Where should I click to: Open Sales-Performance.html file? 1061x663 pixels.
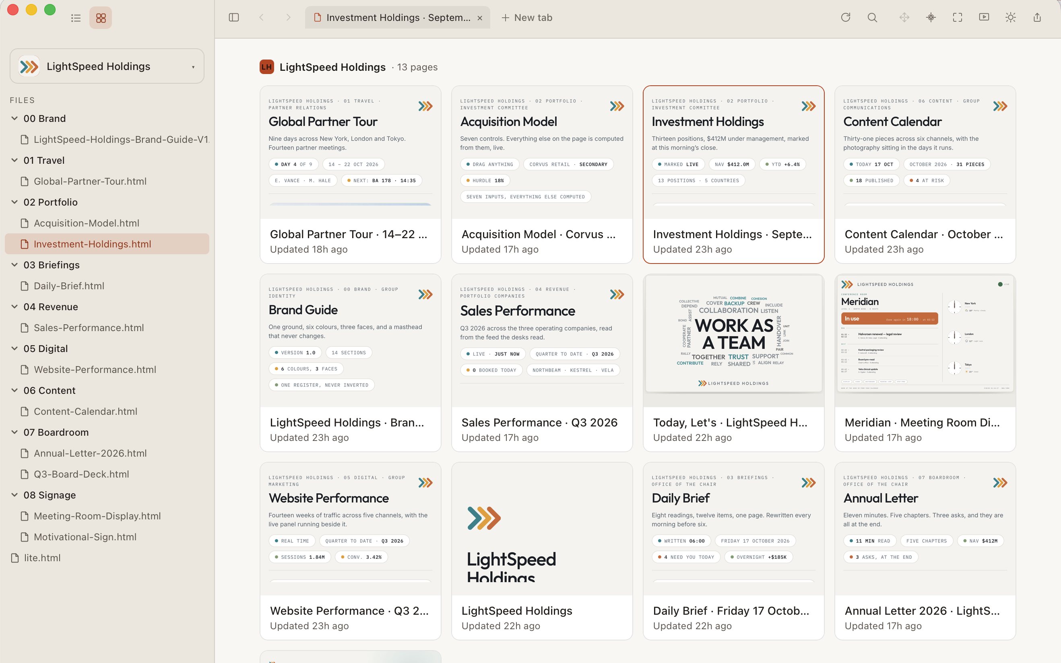pos(107,327)
